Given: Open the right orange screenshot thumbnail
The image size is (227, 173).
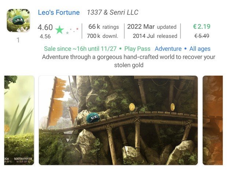Looking at the screenshot, I should 213,120.
